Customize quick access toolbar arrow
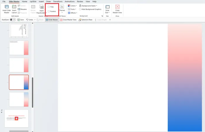This screenshot has width=205, height=132. (x=110, y=20)
